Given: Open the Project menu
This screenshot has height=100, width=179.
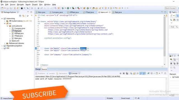Looking at the screenshot, I should pyautogui.click(x=35, y=4).
